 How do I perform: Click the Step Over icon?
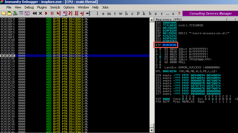(65, 13)
